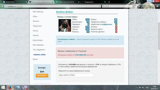Open the Action Center flag icon
This screenshot has width=160, height=90.
tap(140, 88)
